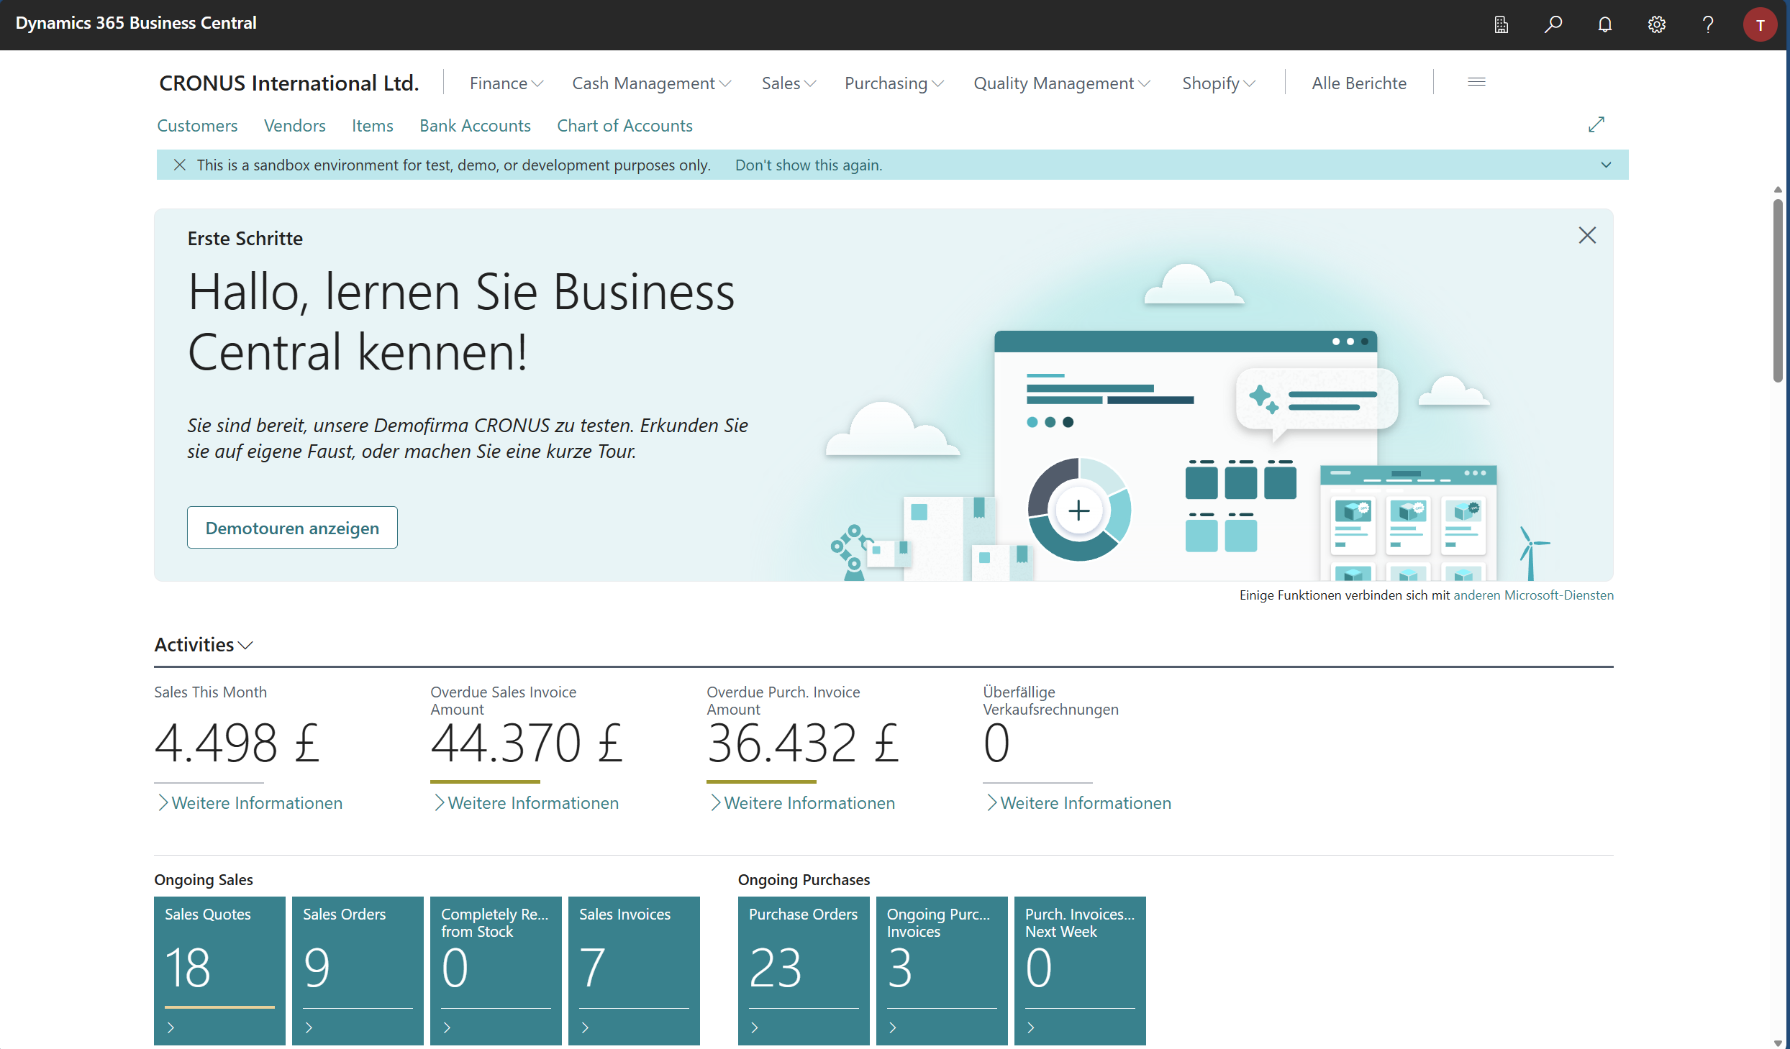Viewport: 1790px width, 1049px height.
Task: Open the Finance dropdown menu
Action: [x=506, y=83]
